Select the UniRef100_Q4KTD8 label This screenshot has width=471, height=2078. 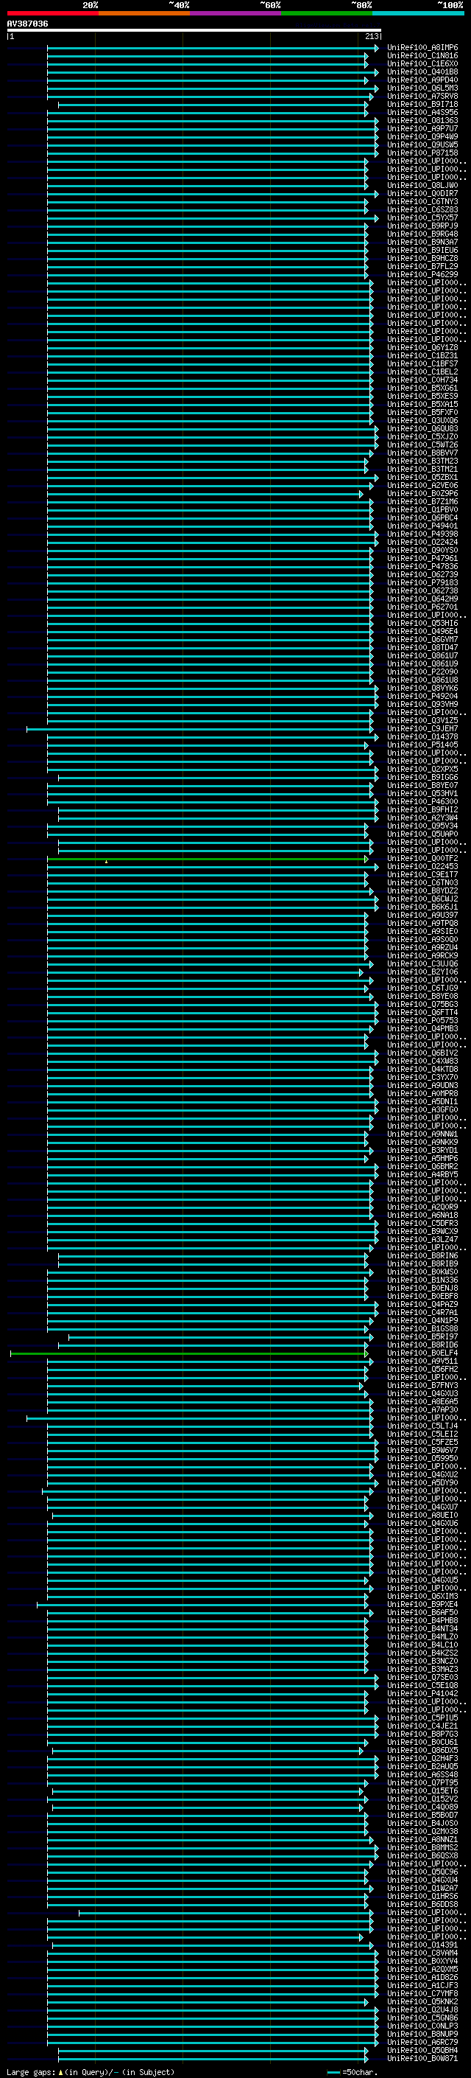422,1069
